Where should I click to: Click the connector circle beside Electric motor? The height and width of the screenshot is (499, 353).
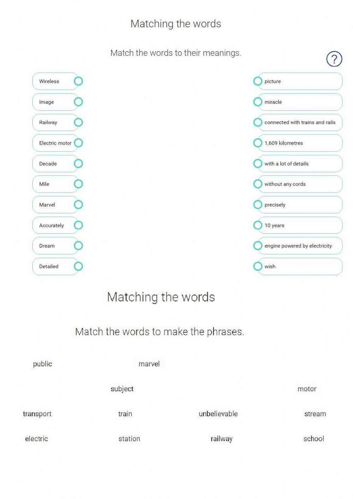pos(78,143)
